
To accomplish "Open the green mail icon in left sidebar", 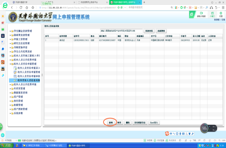I will click(3, 29).
